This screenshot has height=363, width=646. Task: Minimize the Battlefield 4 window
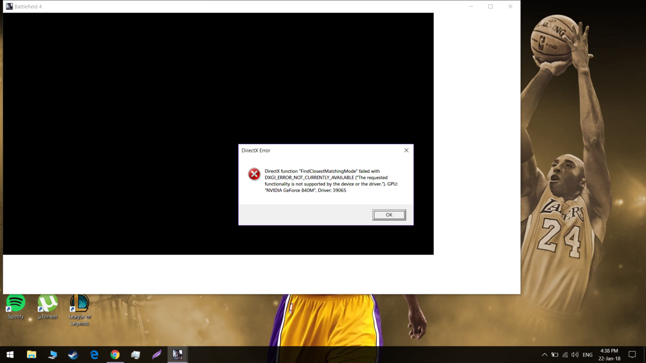pyautogui.click(x=471, y=7)
